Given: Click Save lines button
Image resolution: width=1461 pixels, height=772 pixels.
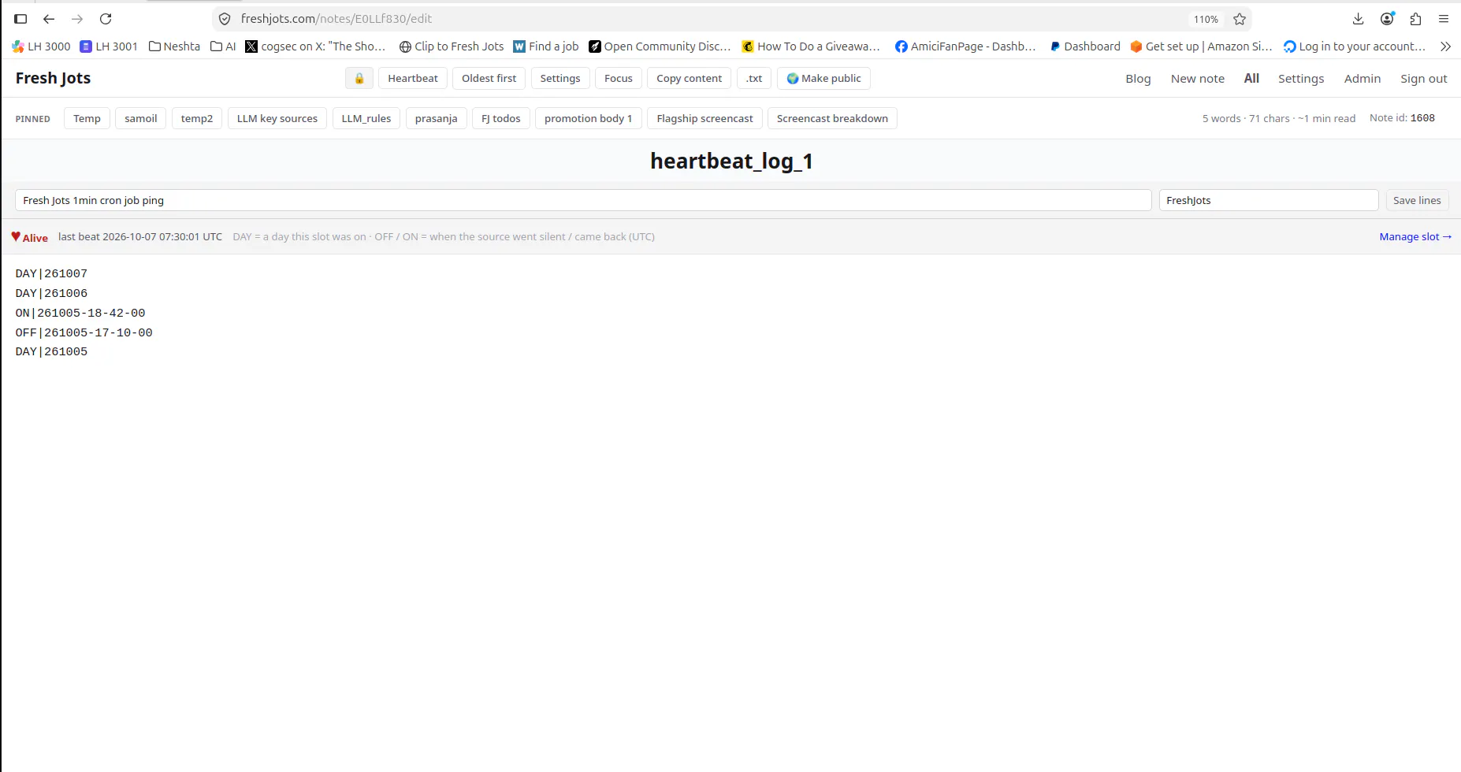Looking at the screenshot, I should pyautogui.click(x=1416, y=200).
